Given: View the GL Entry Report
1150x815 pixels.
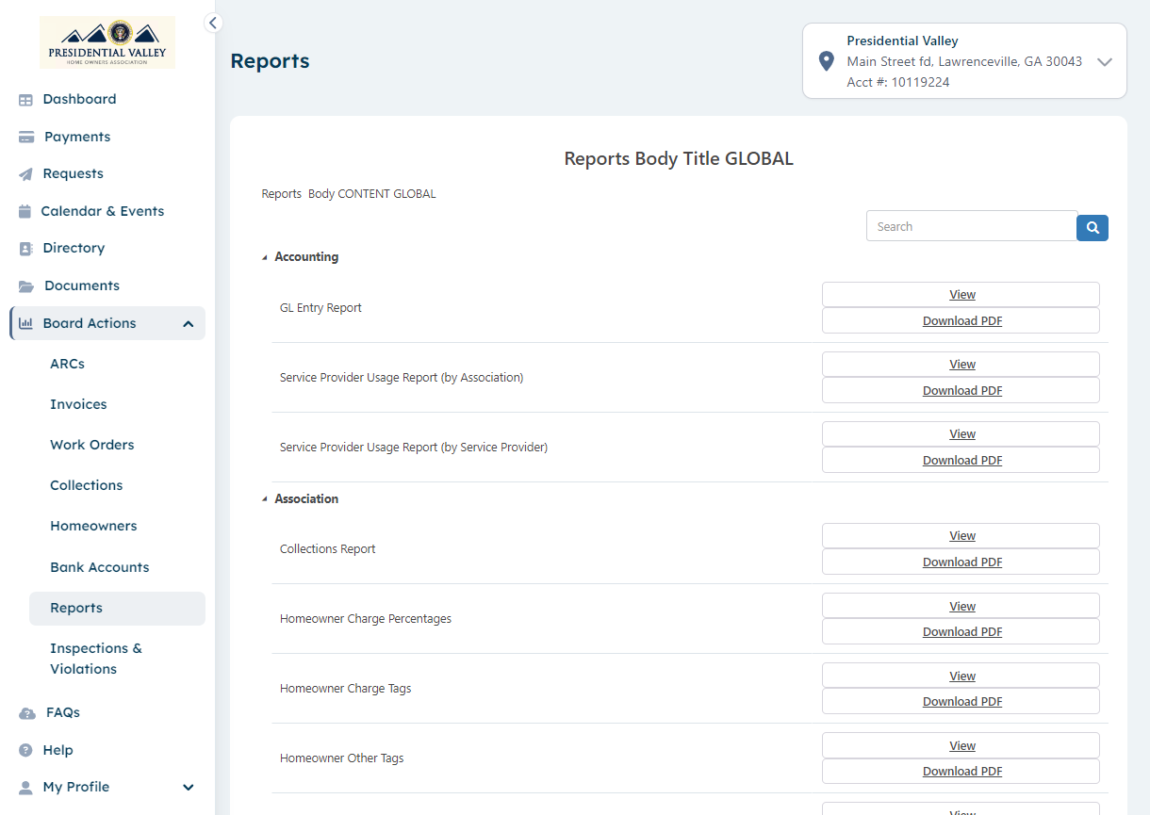Looking at the screenshot, I should [961, 295].
